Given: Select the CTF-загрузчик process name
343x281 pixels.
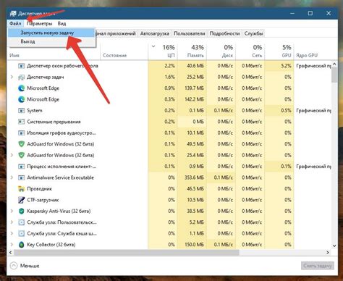Looking at the screenshot, I should point(43,200).
